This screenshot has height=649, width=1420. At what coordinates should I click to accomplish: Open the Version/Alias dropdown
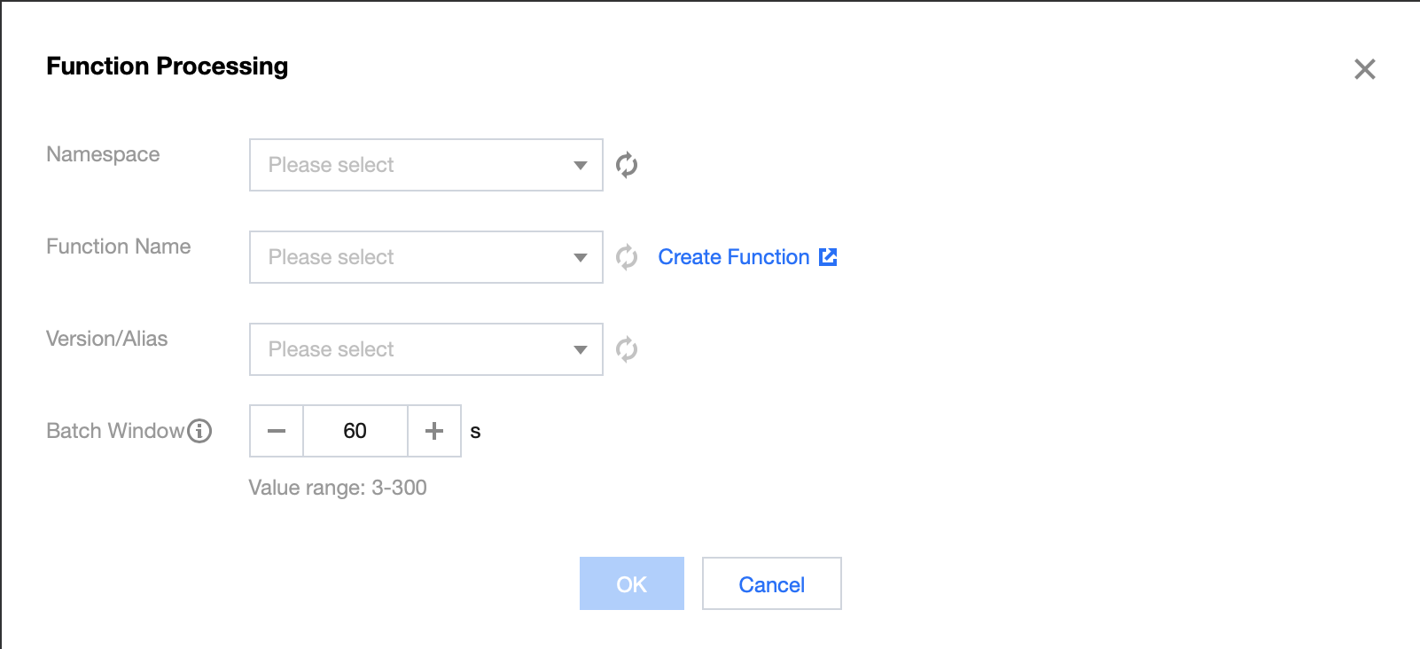(417, 349)
